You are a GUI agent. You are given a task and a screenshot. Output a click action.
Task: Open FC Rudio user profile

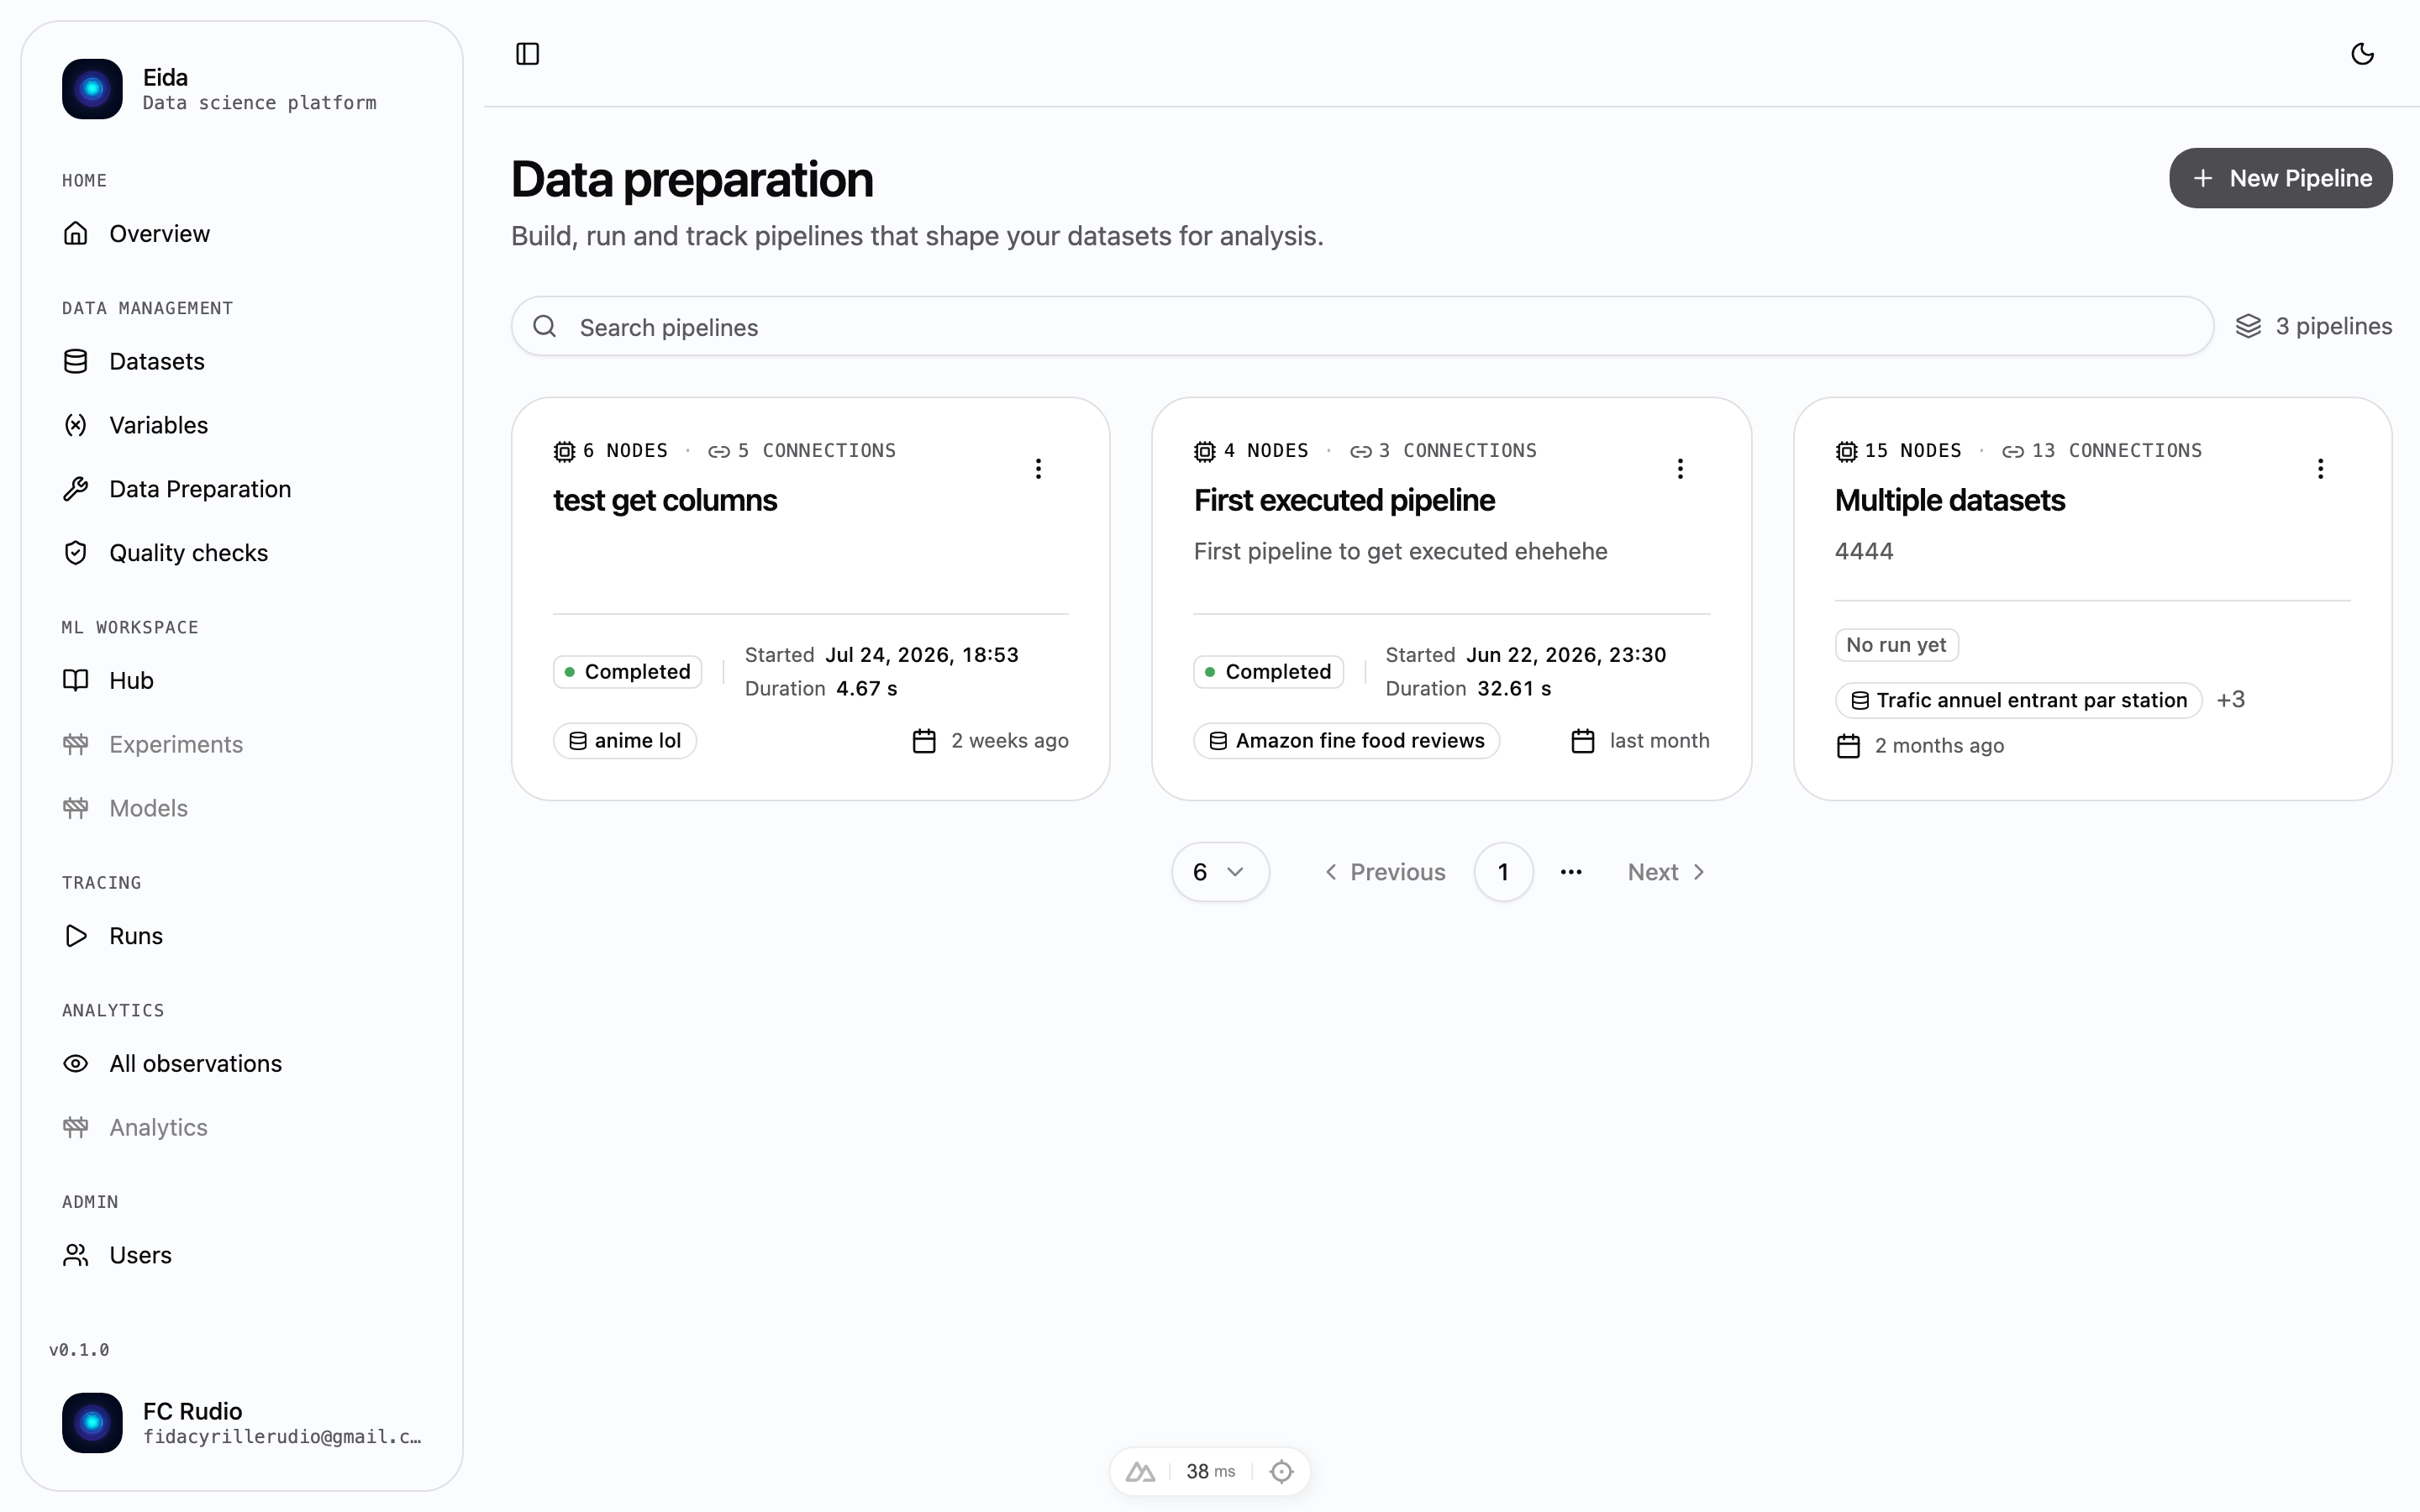point(242,1423)
